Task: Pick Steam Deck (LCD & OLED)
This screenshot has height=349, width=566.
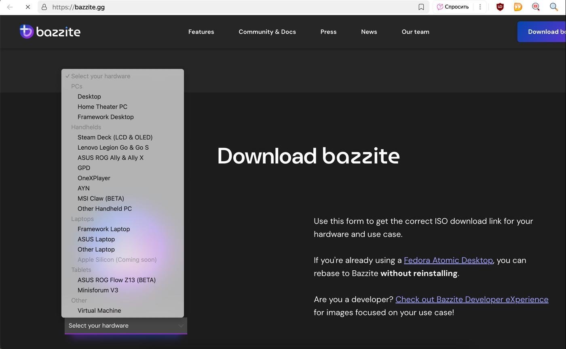Action: 122,137
